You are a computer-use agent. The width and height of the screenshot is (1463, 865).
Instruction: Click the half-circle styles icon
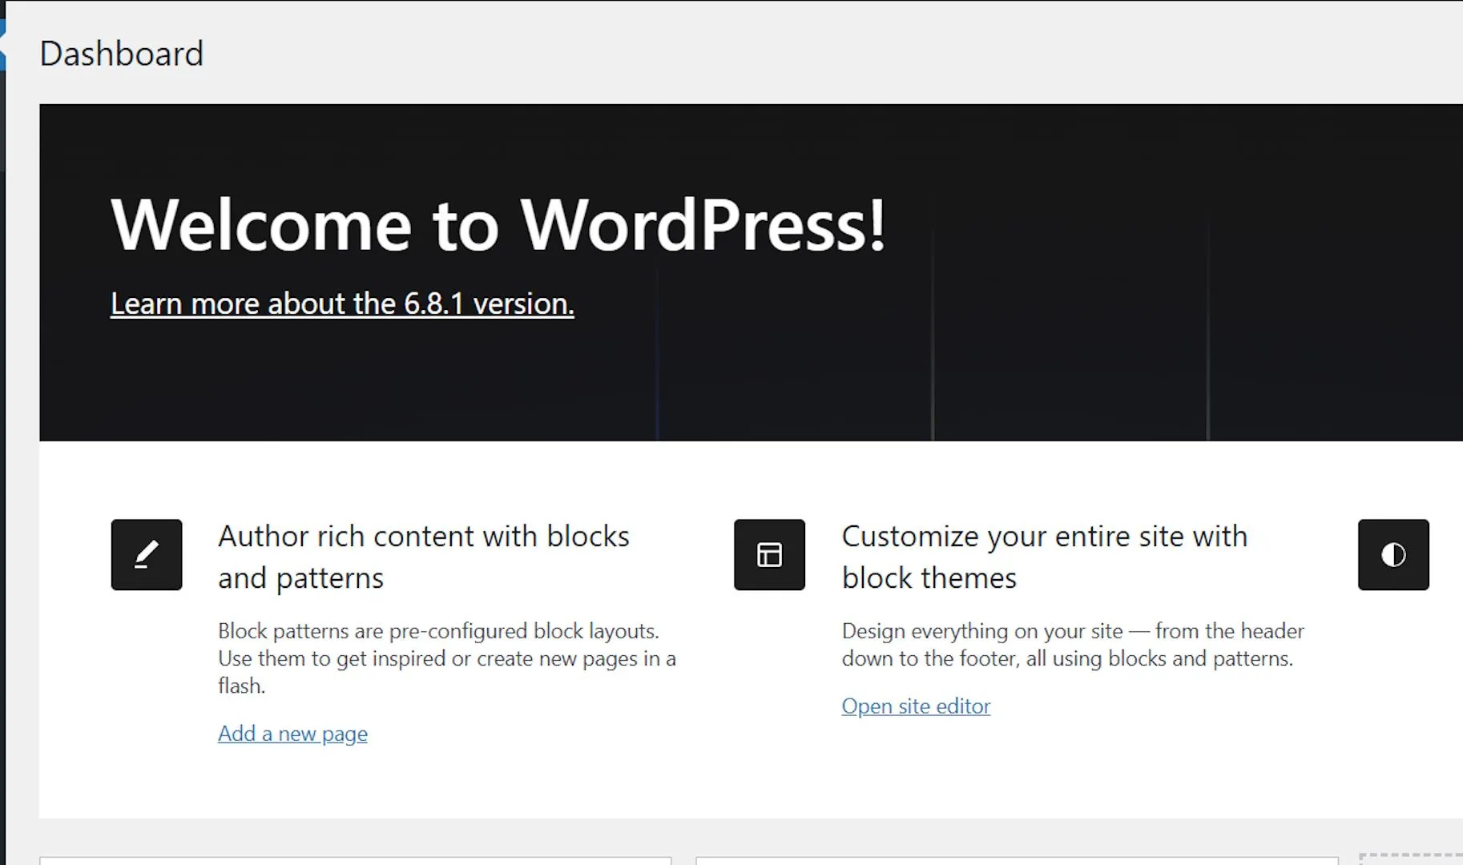[x=1392, y=554]
